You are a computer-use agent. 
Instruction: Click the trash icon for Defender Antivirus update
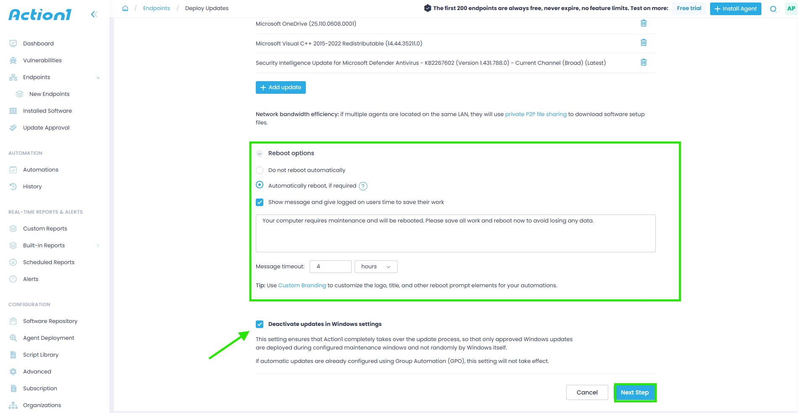(643, 62)
